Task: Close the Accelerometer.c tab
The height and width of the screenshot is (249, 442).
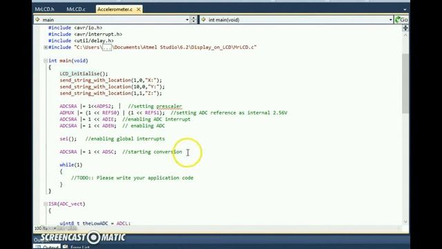Action: (138, 9)
